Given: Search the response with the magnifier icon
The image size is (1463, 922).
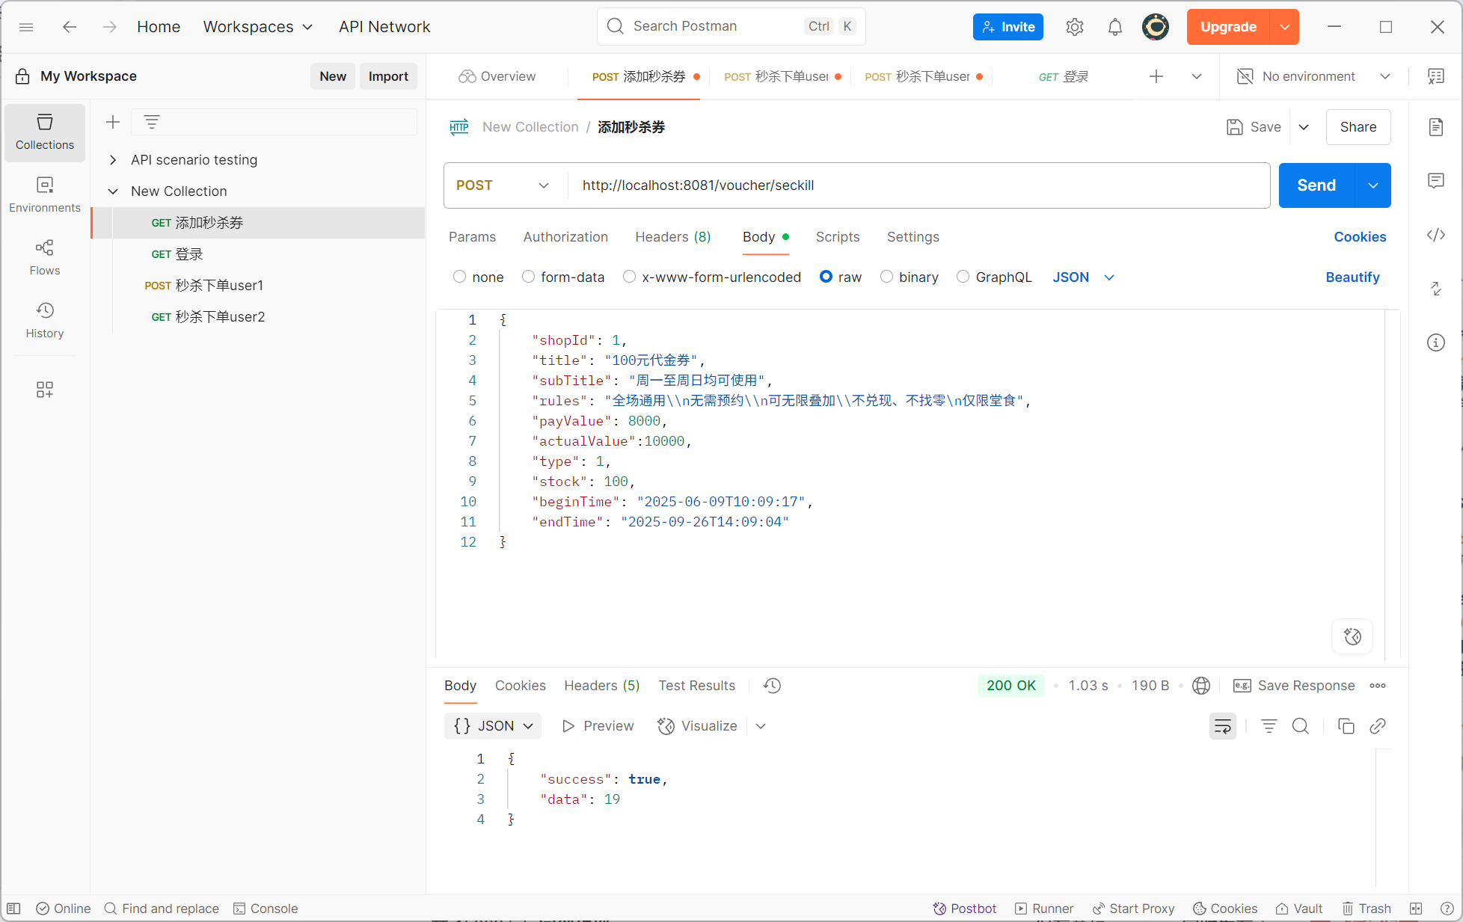Looking at the screenshot, I should coord(1301,726).
